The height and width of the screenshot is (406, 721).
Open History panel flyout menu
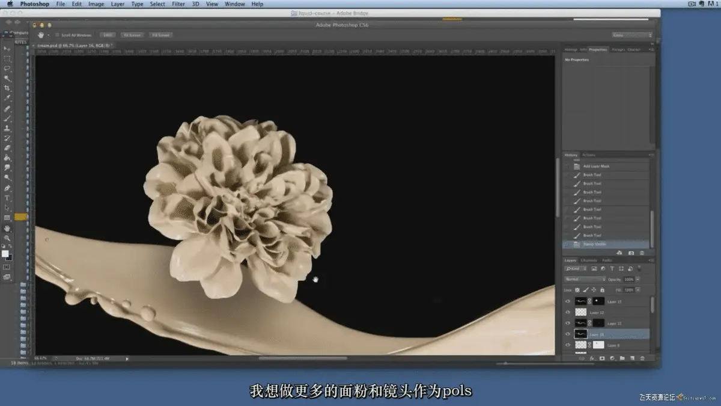(x=651, y=155)
